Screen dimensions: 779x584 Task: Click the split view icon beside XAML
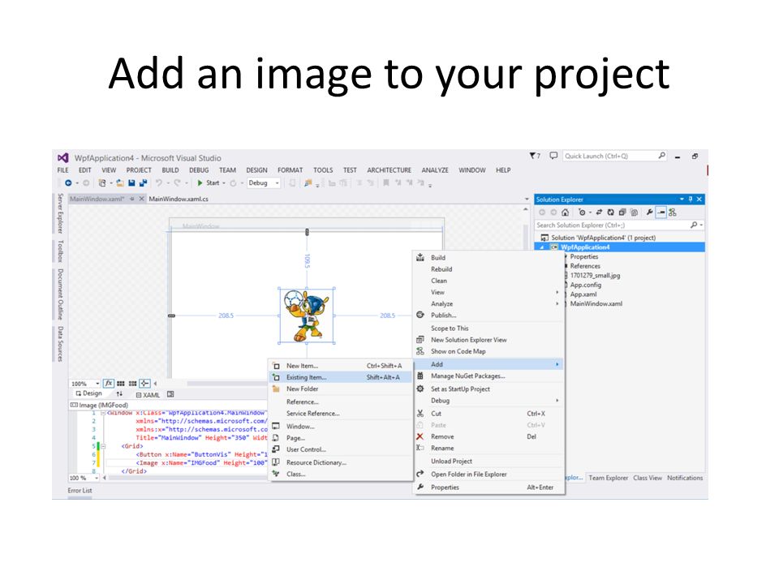pyautogui.click(x=170, y=394)
